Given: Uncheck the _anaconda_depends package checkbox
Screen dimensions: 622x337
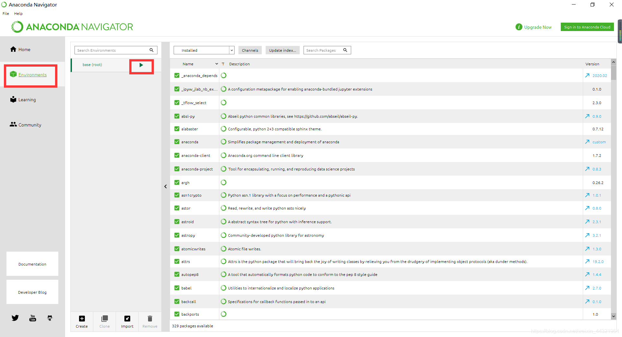Looking at the screenshot, I should point(177,75).
